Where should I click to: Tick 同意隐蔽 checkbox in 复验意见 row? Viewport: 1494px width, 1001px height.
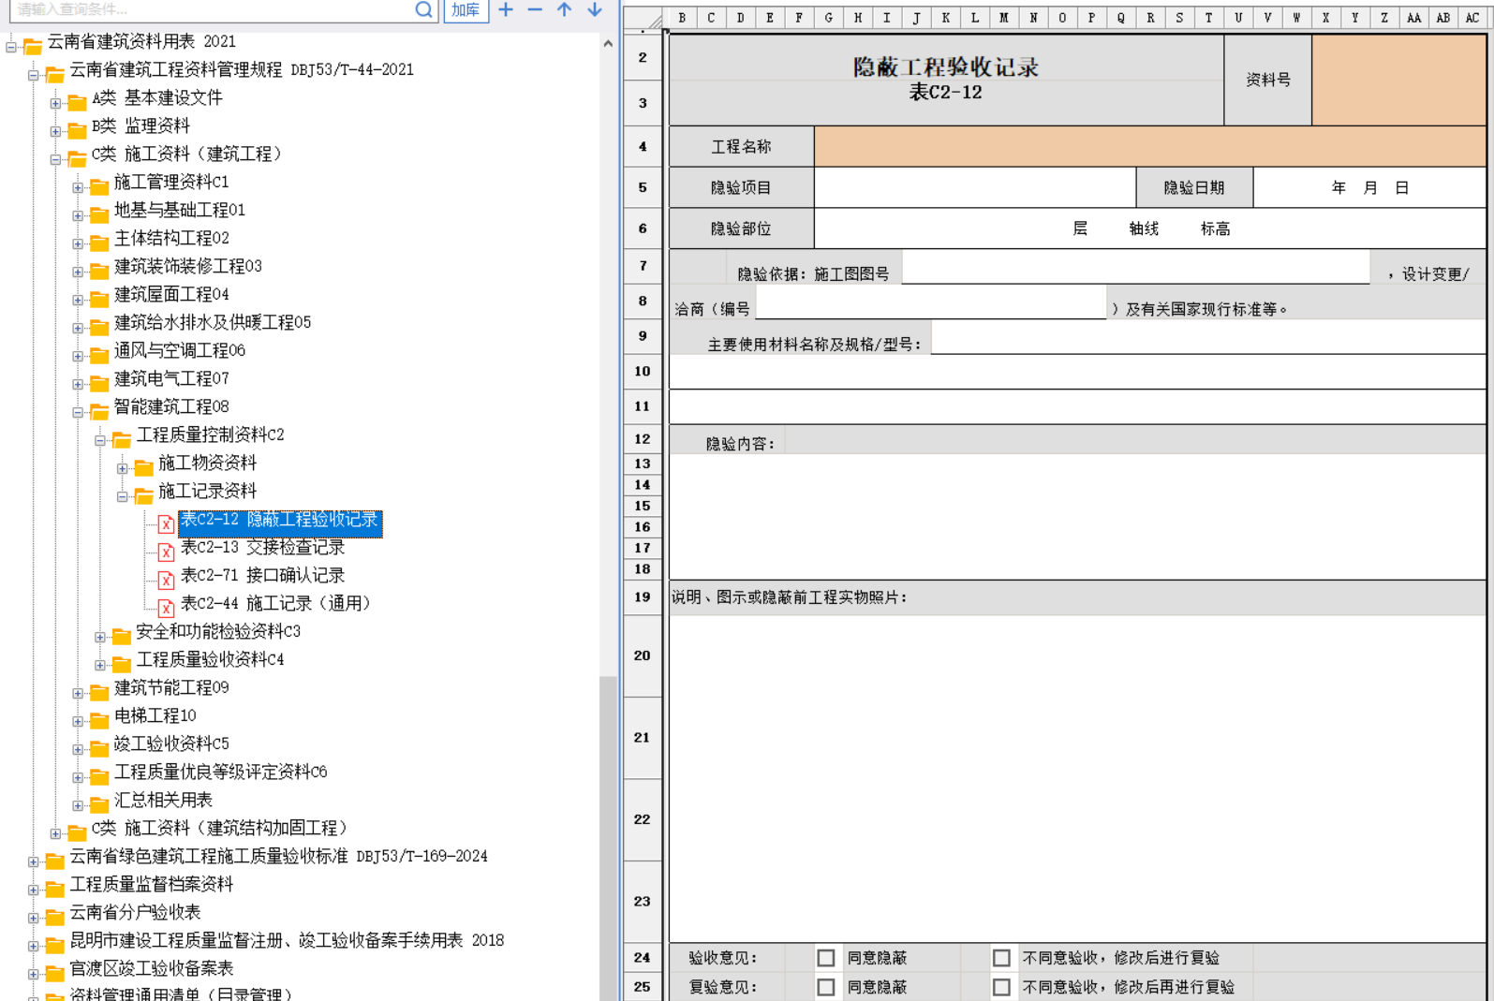[x=825, y=987]
